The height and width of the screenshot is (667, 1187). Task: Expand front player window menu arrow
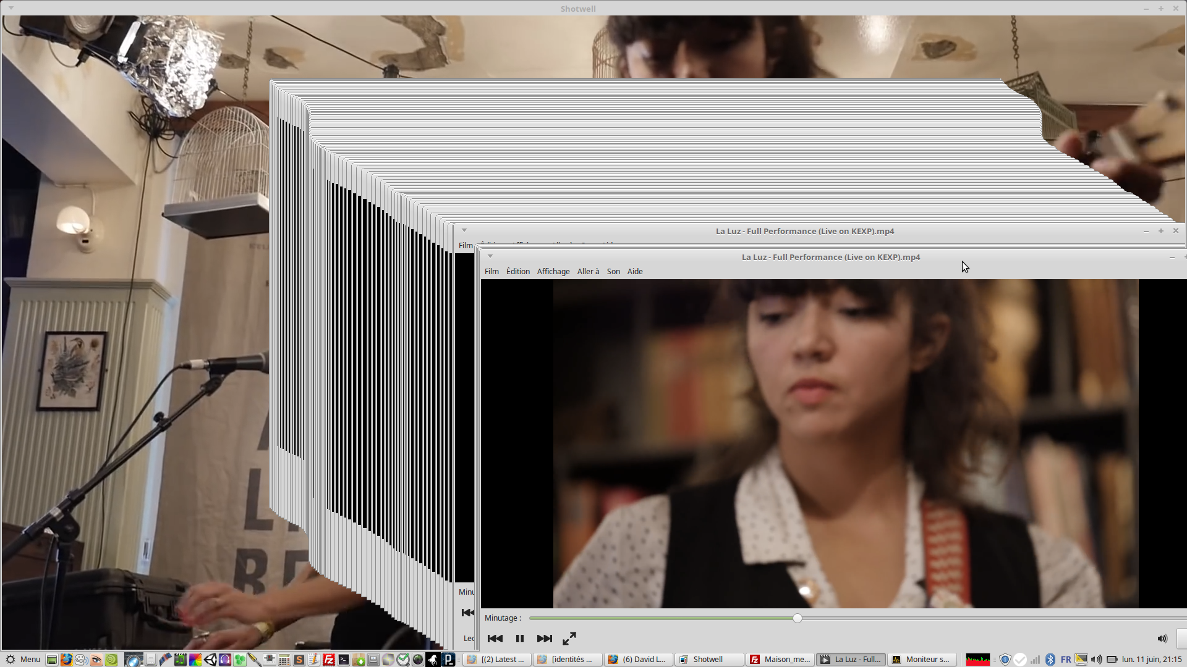(490, 256)
